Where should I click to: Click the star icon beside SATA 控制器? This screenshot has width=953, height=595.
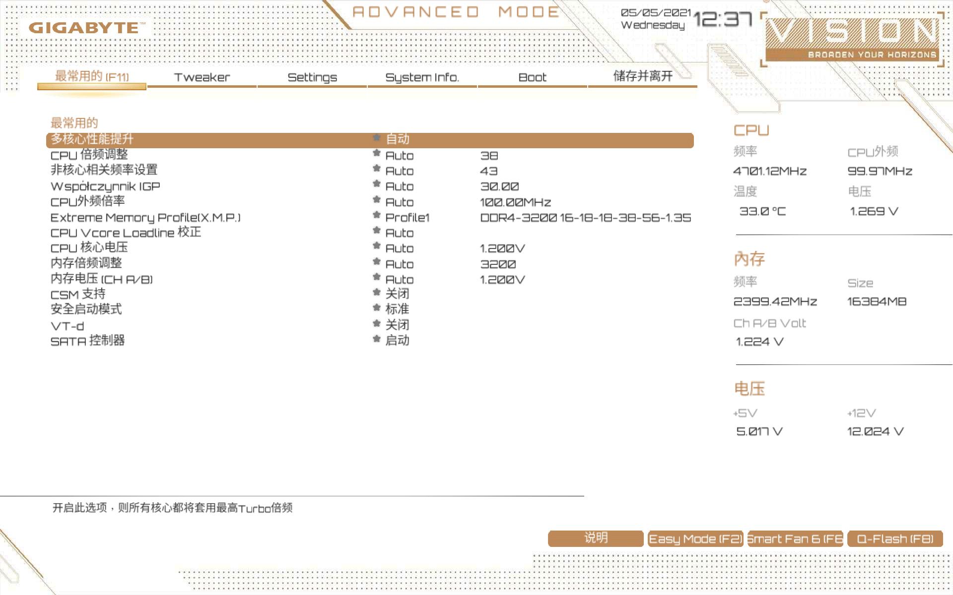click(x=377, y=339)
